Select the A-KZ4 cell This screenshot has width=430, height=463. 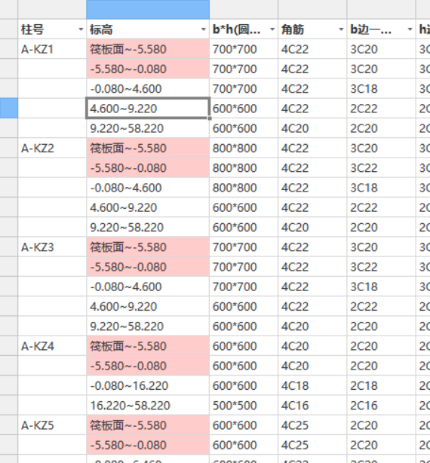pyautogui.click(x=52, y=346)
